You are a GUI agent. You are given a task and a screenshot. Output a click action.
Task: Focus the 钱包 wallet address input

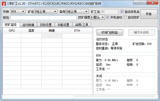43,18
